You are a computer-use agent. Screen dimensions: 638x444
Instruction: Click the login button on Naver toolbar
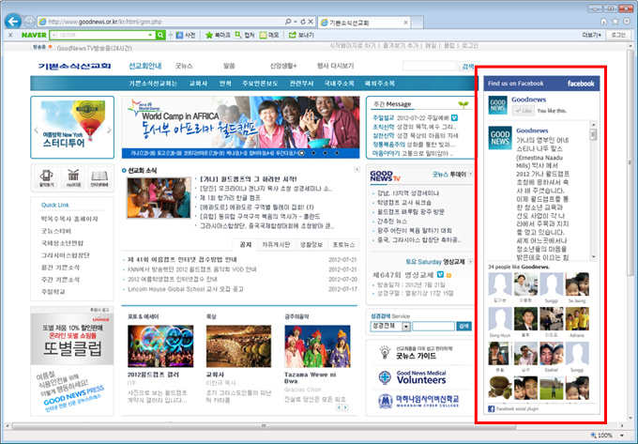click(x=618, y=35)
